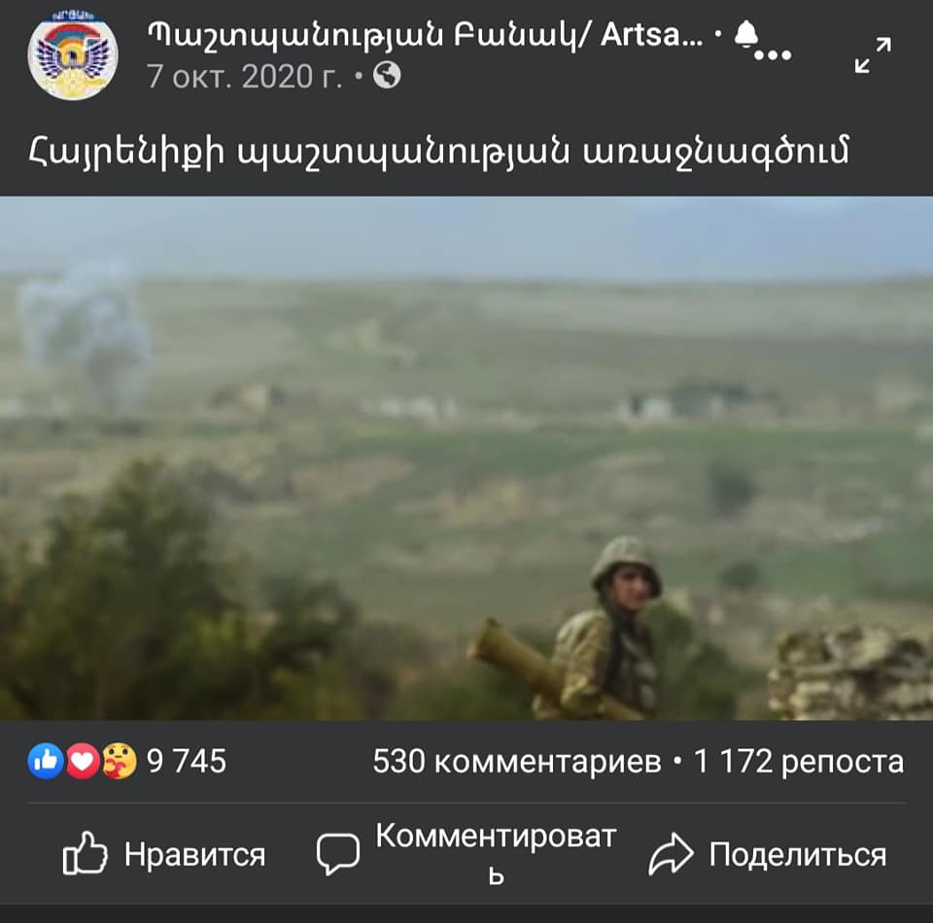Click the speech bubble comment icon
933x923 pixels.
point(337,854)
